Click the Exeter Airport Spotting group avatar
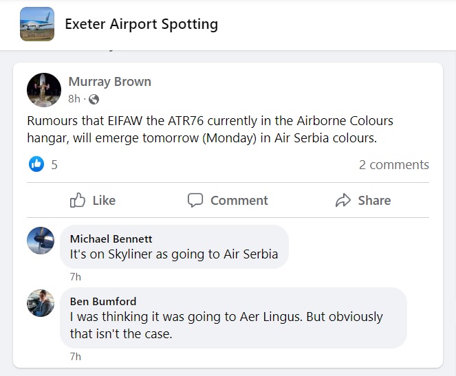This screenshot has height=376, width=456. click(x=37, y=24)
